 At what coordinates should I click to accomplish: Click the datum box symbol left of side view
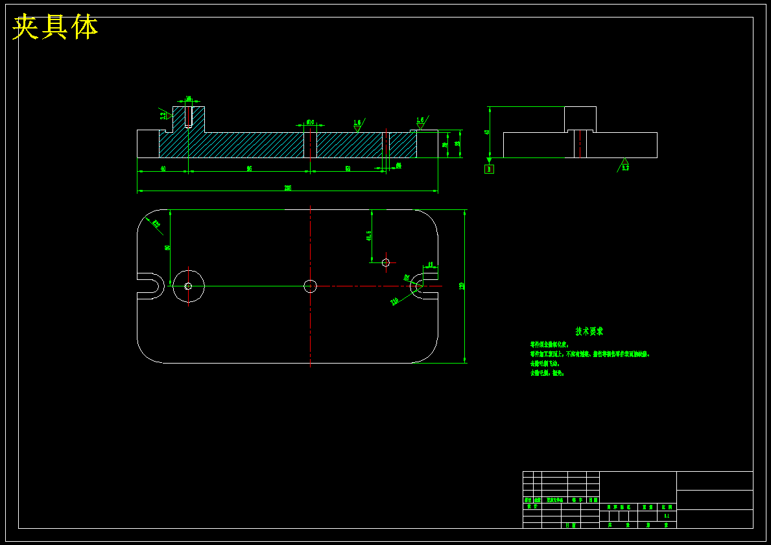pyautogui.click(x=489, y=169)
